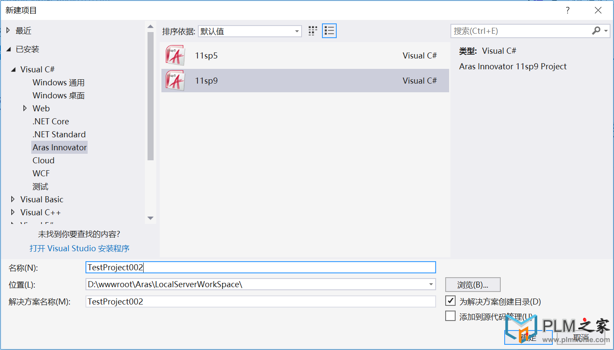Click the project name input field
This screenshot has width=614, height=350.
(x=261, y=267)
